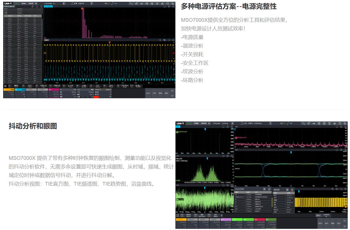The image size is (350, 230).
Task: Click diagonal cursor icon in jitter-analysis scope toolbar
Action: tap(303, 123)
